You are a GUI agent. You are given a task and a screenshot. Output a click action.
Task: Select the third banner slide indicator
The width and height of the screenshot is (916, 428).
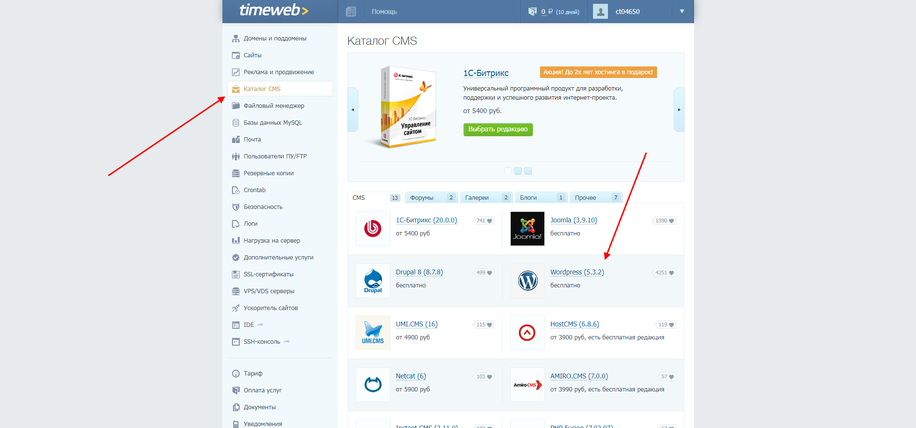tap(528, 171)
